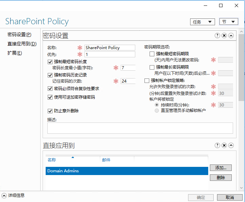The height and width of the screenshot is (202, 245).
Task: Go to 扩展(E) section
Action: pos(15,53)
